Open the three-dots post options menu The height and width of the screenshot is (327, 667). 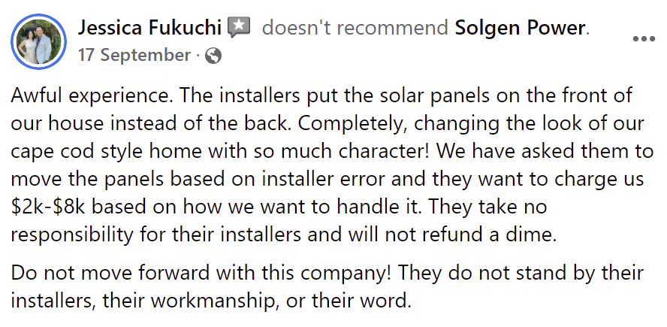(x=644, y=39)
